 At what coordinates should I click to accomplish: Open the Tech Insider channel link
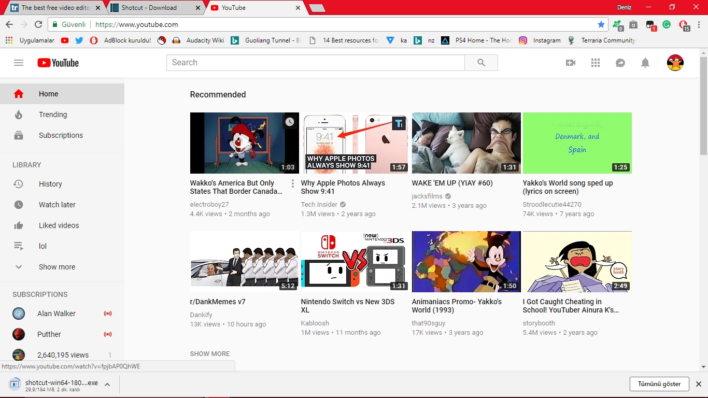click(319, 205)
